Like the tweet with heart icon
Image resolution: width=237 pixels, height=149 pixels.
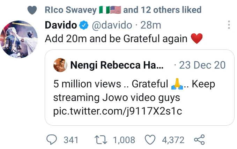pos(150,140)
